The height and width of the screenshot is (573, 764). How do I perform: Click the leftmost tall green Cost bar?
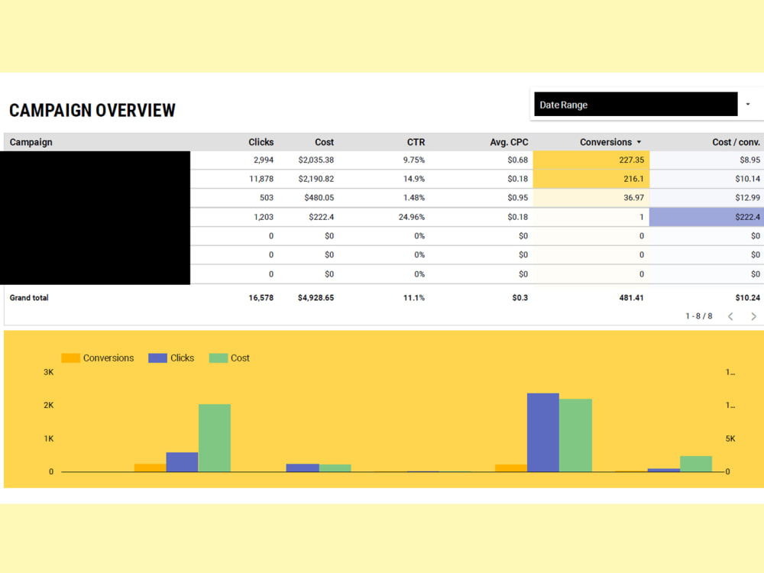click(215, 438)
